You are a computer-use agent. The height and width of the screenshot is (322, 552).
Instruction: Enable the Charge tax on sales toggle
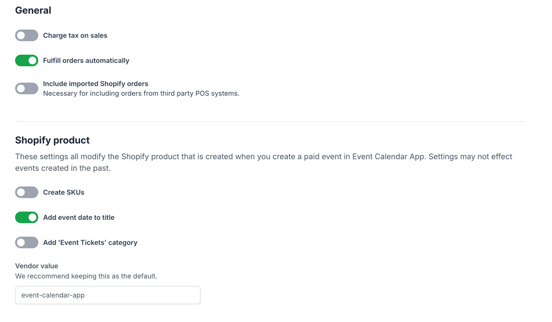27,35
